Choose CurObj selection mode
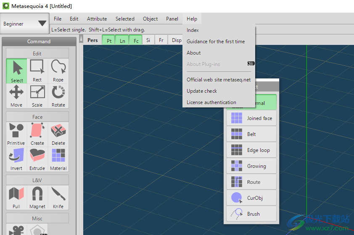Image resolution: width=354 pixels, height=235 pixels. (251, 198)
